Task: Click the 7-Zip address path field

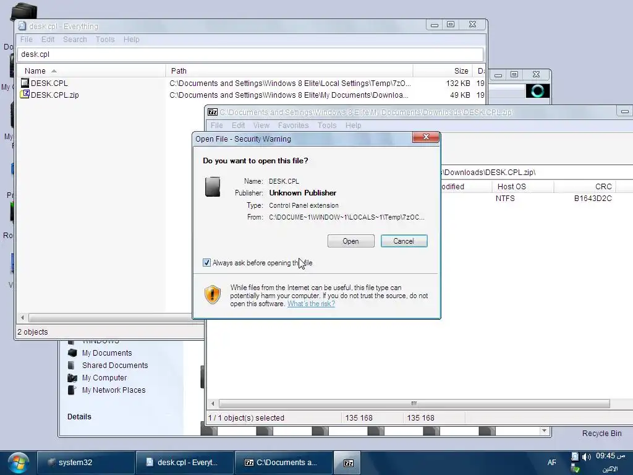Action: click(x=537, y=173)
